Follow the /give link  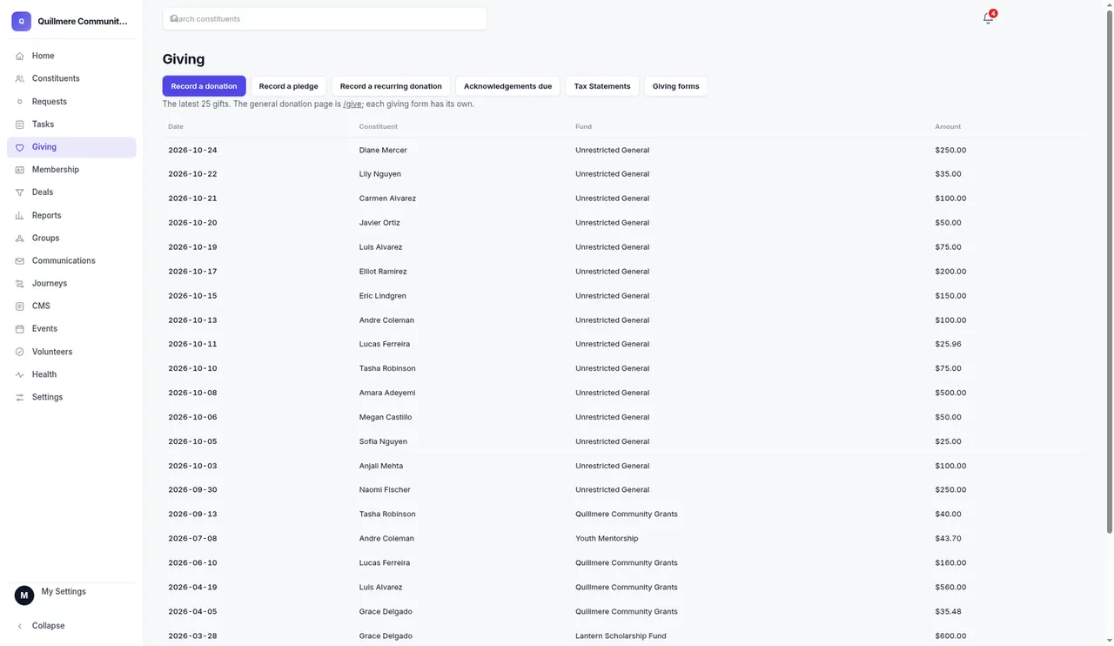coord(353,104)
